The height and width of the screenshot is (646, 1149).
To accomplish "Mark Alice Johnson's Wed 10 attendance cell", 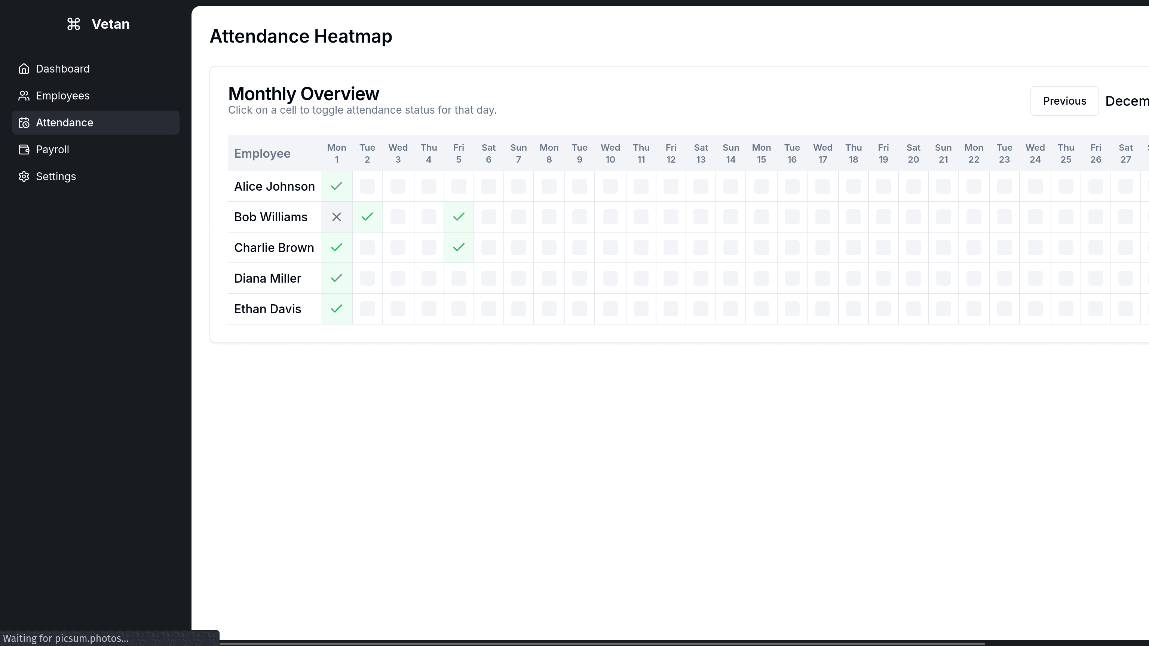I will pos(610,186).
